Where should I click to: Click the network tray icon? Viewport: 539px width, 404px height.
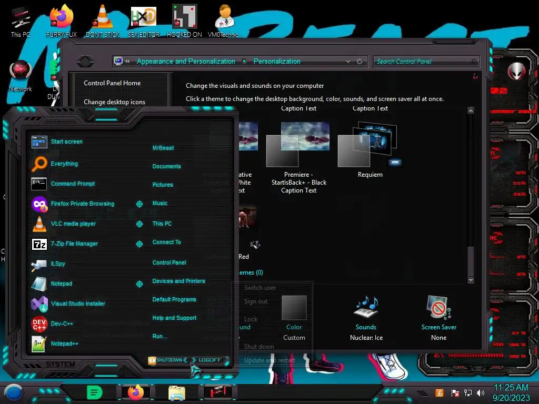(x=467, y=392)
